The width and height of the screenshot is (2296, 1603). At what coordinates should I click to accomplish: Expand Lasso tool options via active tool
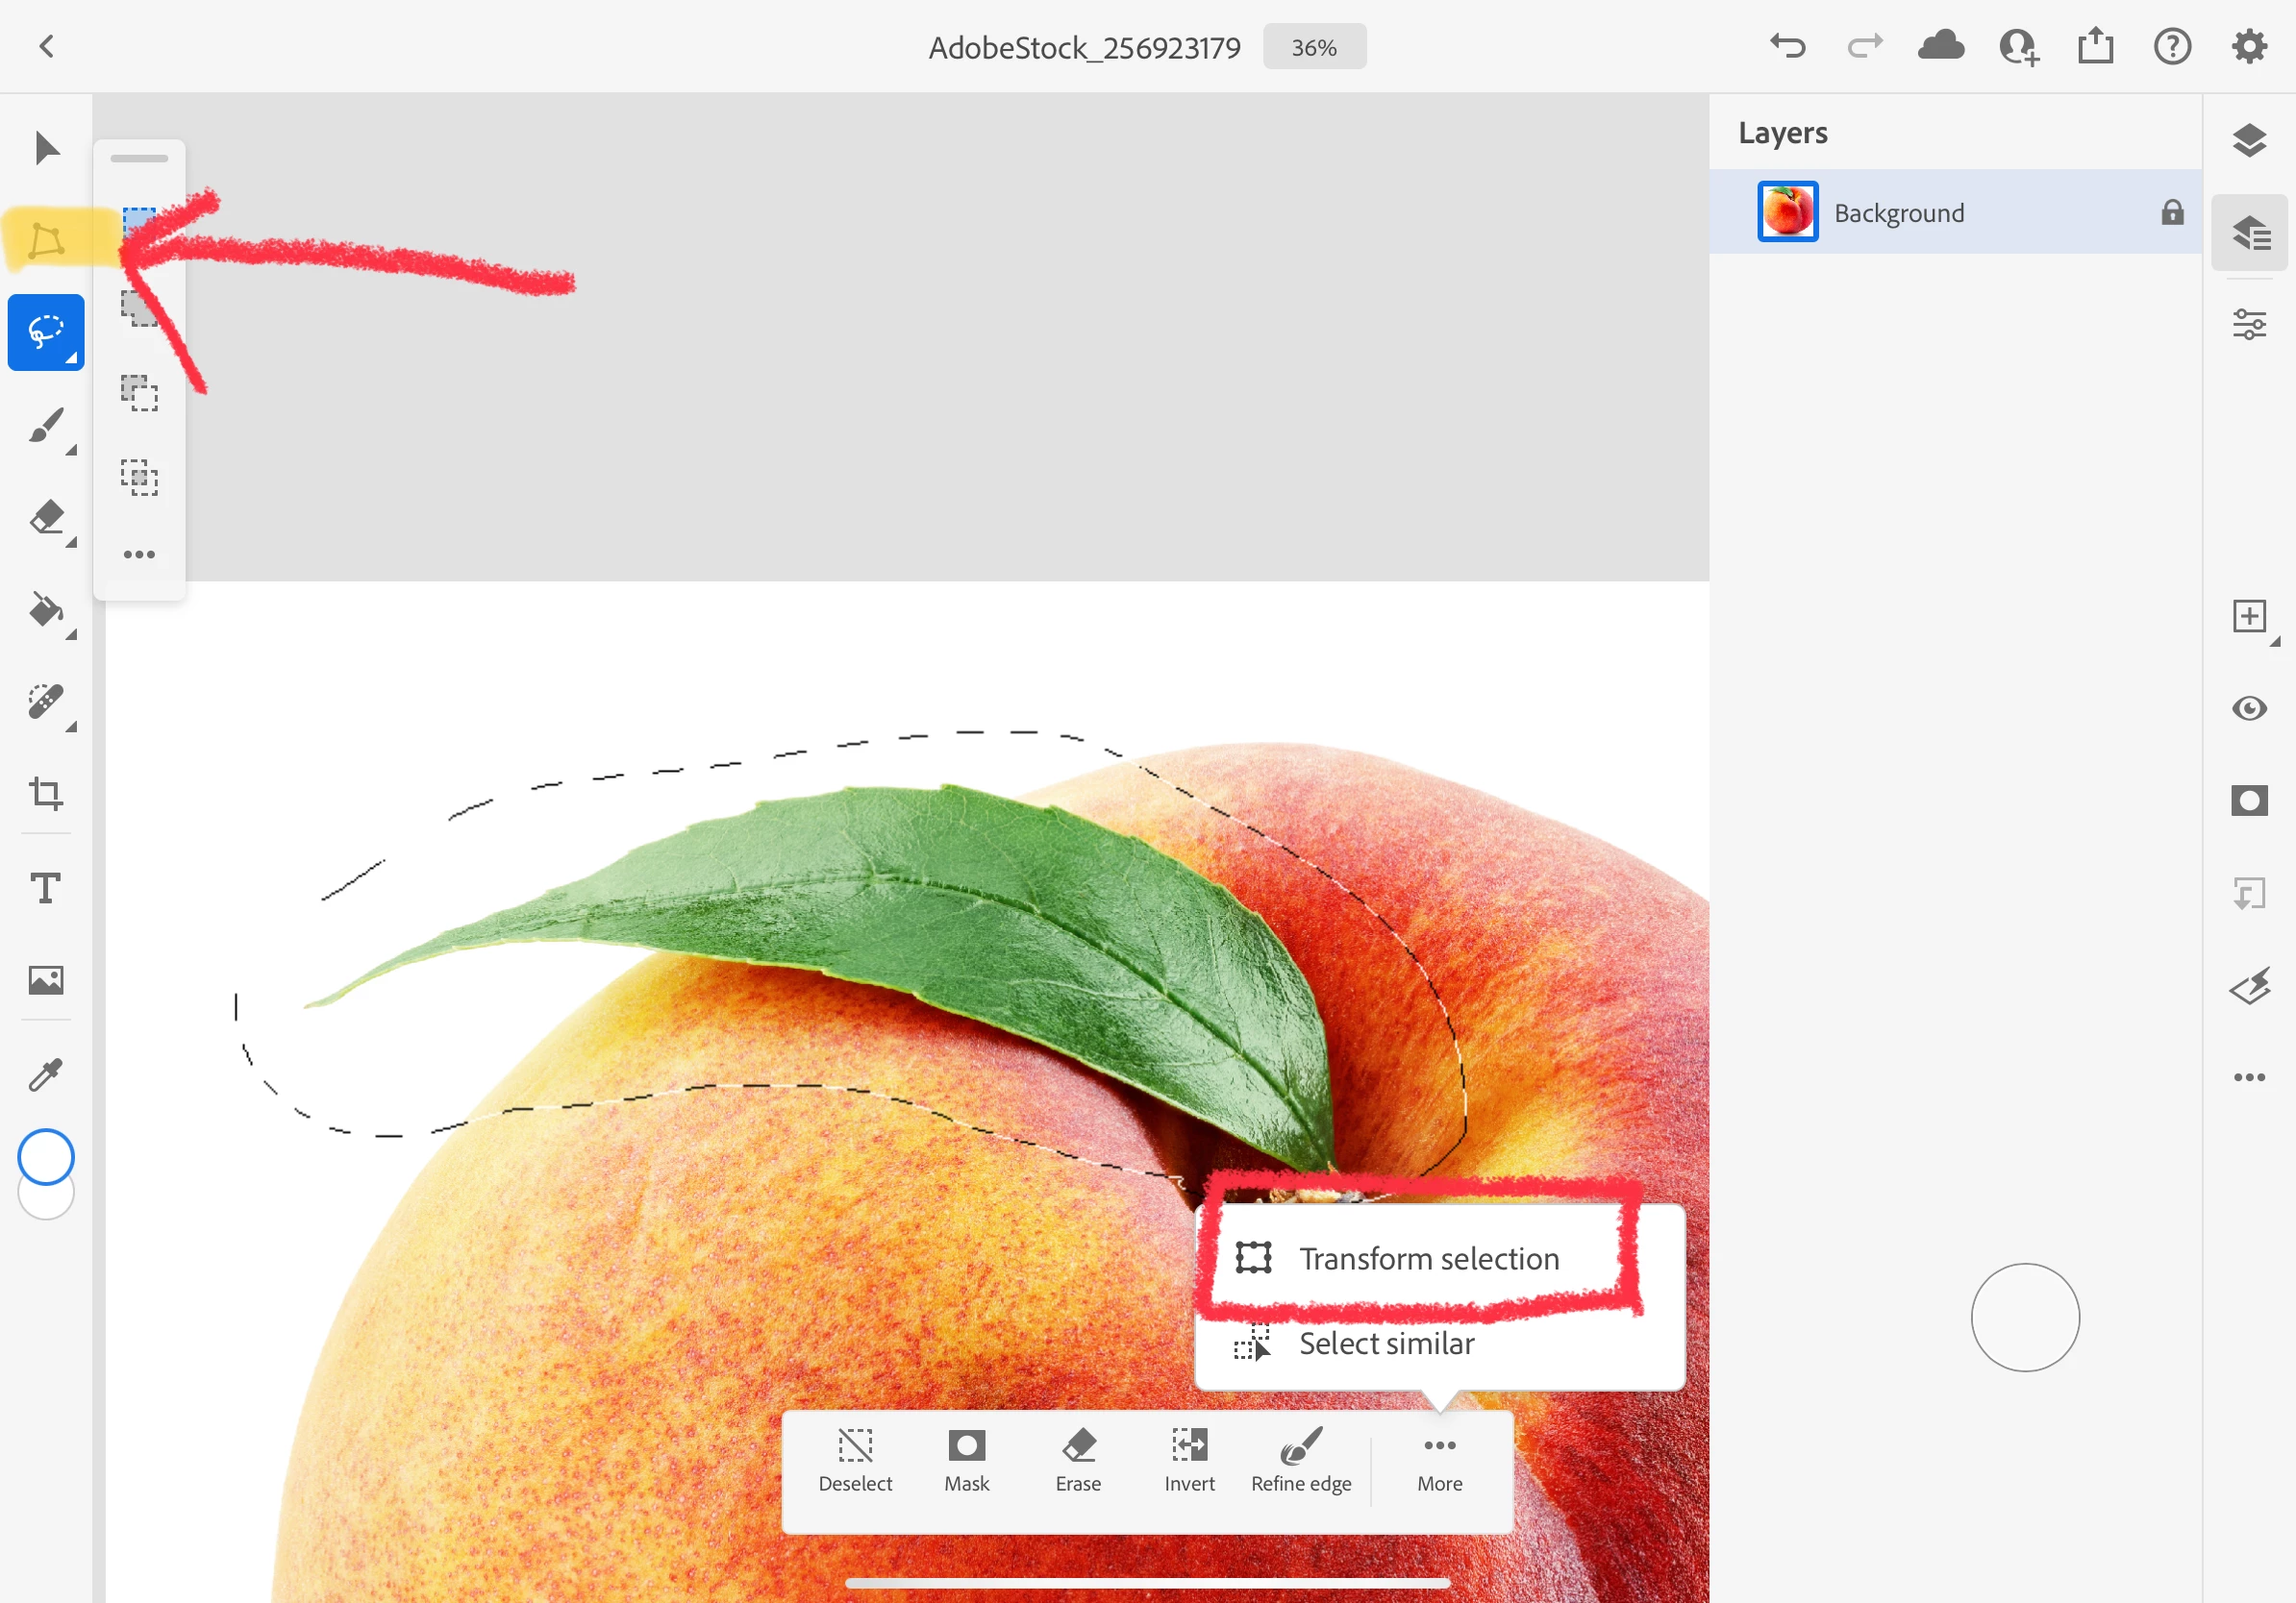pyautogui.click(x=46, y=333)
